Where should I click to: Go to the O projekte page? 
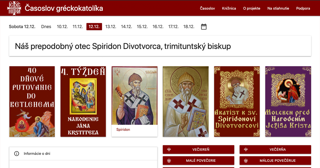coord(252,8)
